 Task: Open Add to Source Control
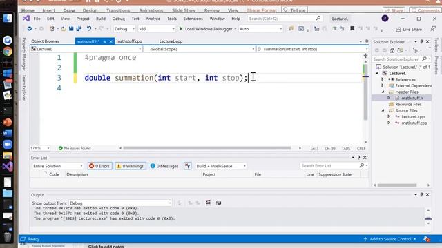coord(390,239)
